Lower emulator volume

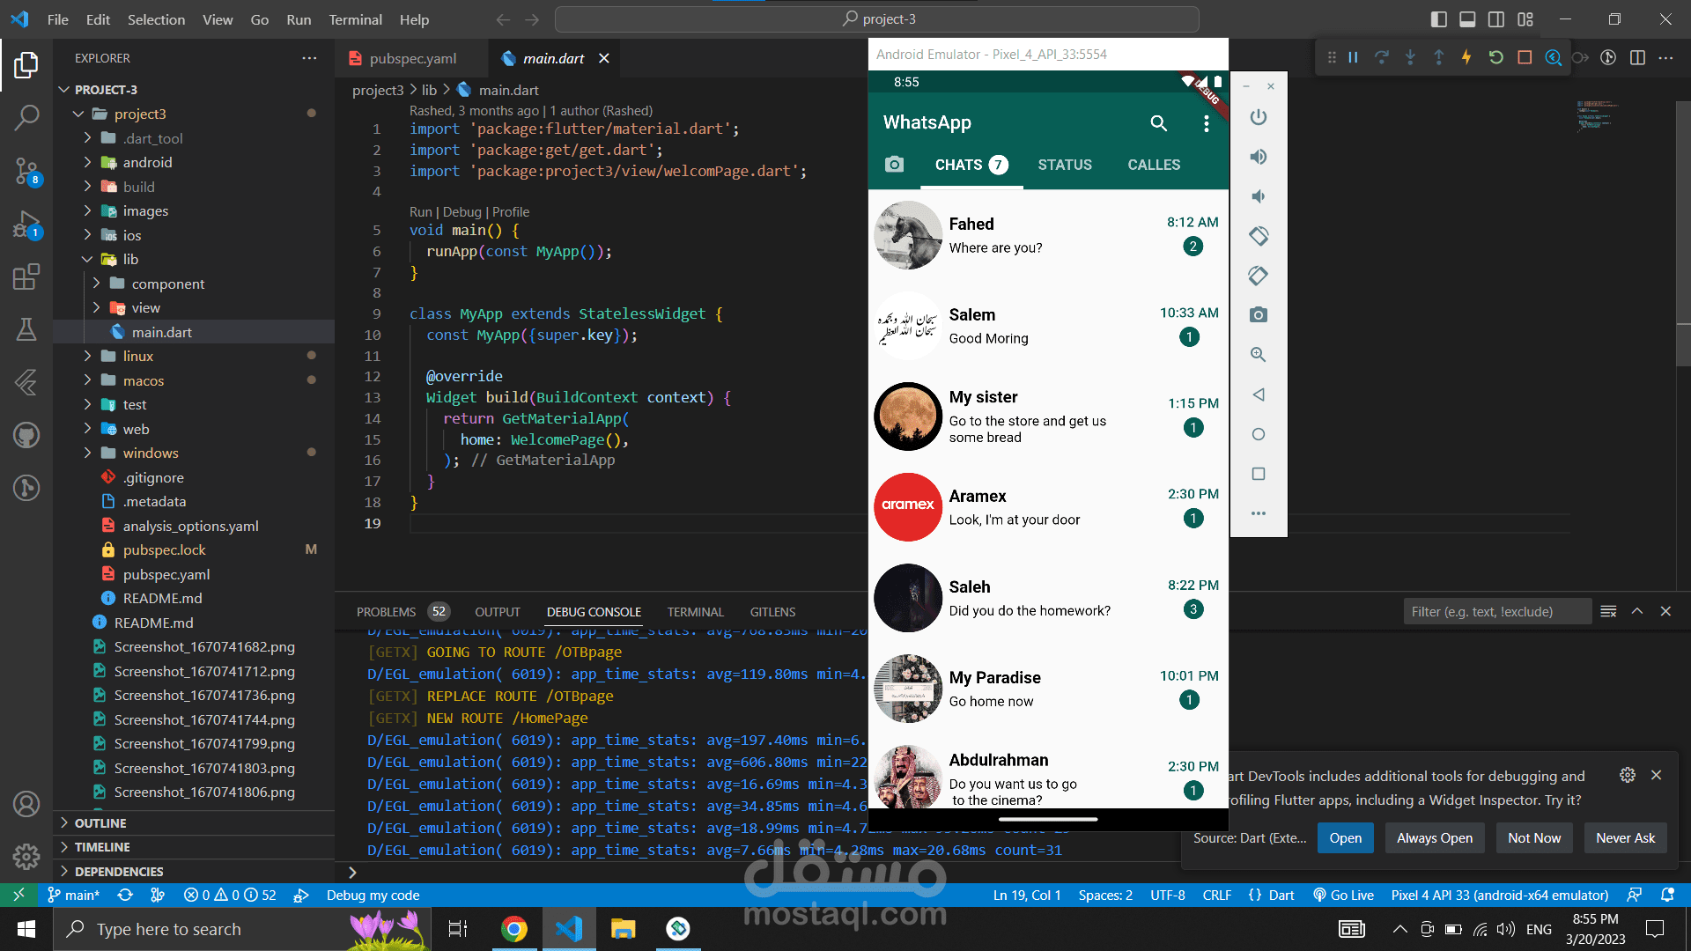click(1259, 196)
